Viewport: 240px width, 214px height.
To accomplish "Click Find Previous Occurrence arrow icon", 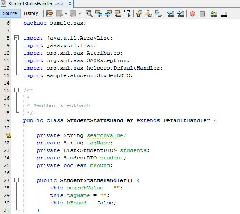I will [99, 13].
